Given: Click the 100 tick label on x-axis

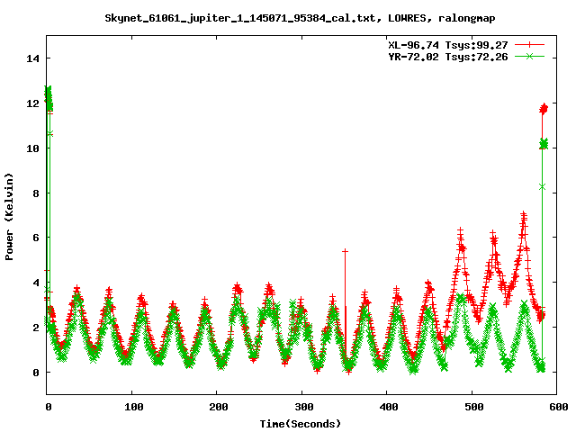Looking at the screenshot, I should point(132,407).
